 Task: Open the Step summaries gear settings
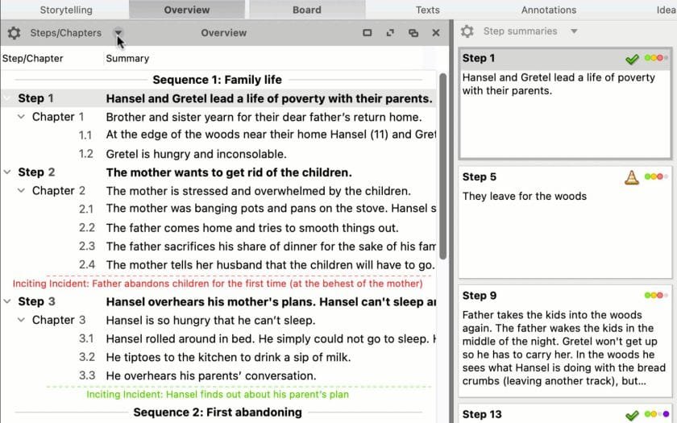tap(467, 31)
